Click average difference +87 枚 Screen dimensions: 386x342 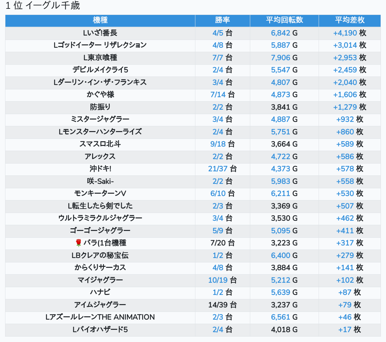coord(349,293)
